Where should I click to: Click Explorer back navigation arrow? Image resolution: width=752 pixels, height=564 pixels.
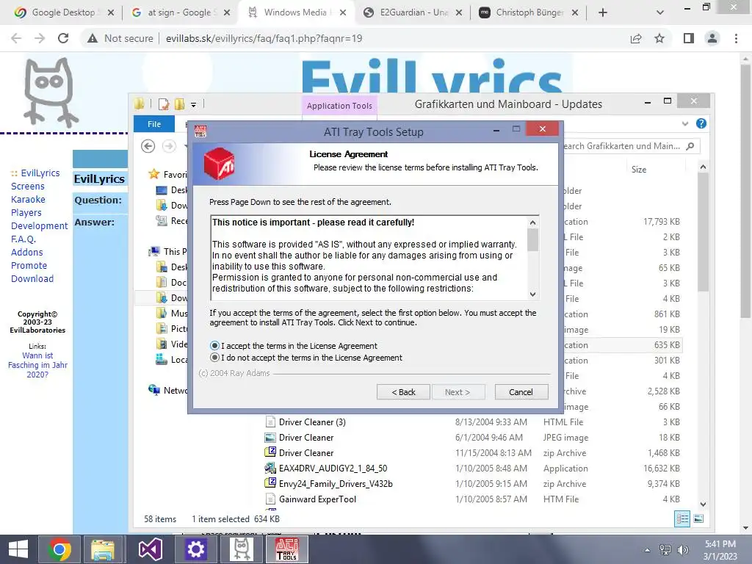(148, 146)
